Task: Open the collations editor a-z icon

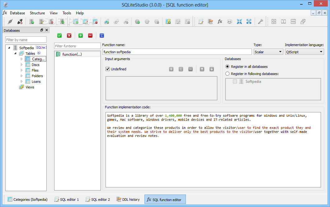Action: (x=230, y=21)
